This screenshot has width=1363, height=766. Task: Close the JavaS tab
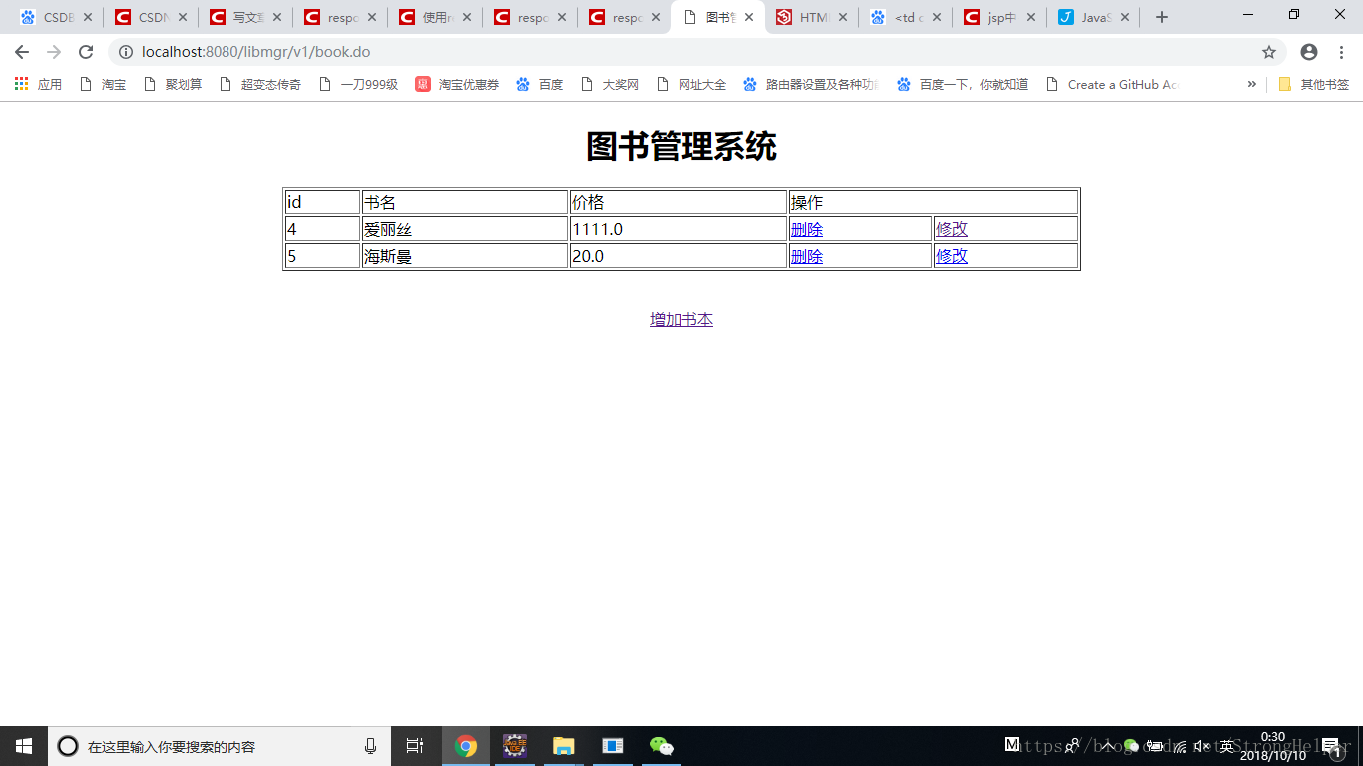(x=1125, y=17)
